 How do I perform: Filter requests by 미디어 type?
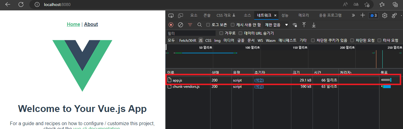[x=229, y=40]
